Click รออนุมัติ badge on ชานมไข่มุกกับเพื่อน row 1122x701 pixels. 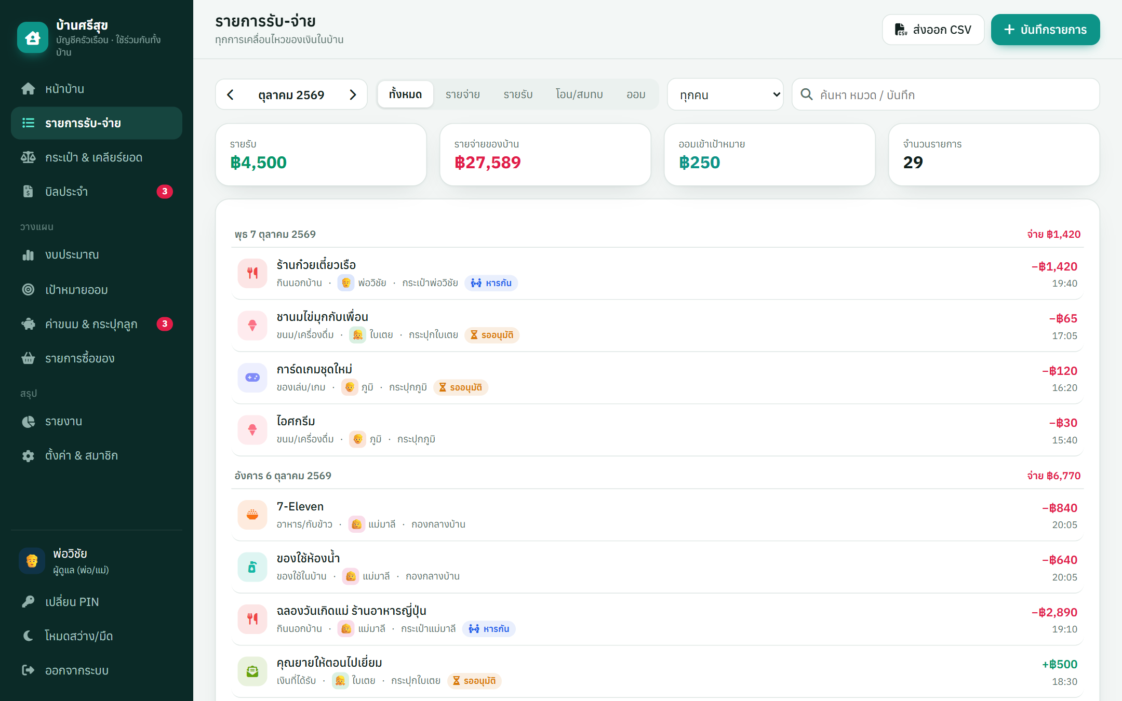pos(492,335)
